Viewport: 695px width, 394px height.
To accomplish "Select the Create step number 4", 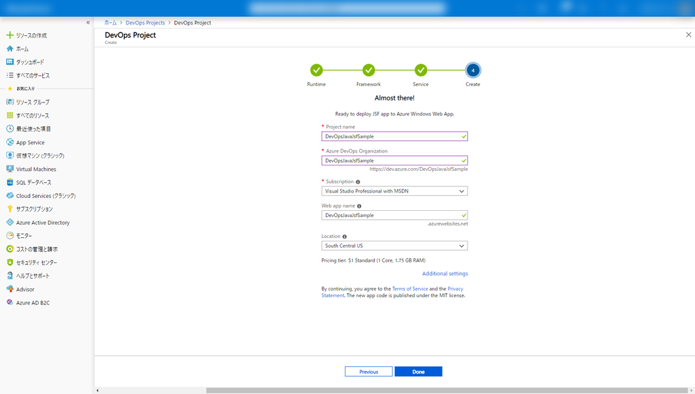I will point(473,70).
